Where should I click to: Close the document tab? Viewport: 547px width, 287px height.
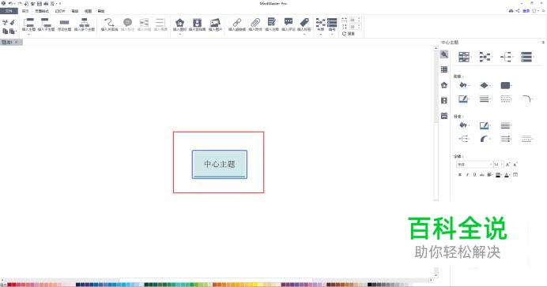pos(16,42)
